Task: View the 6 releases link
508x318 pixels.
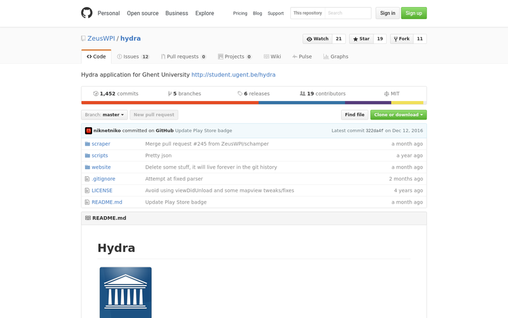Action: (x=253, y=93)
